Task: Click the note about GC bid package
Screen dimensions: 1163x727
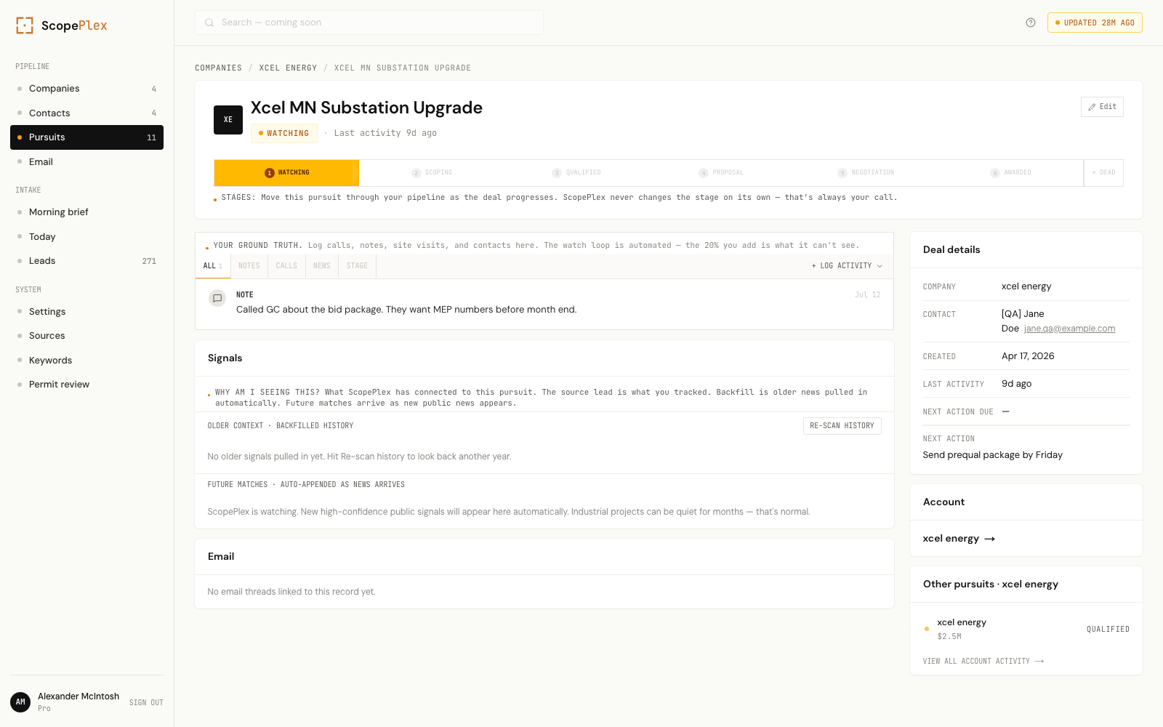Action: pos(406,310)
